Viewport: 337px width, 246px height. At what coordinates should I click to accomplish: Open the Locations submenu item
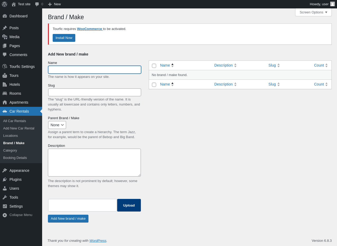click(11, 136)
